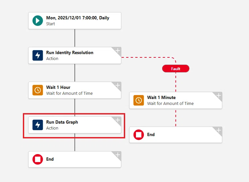The width and height of the screenshot is (249, 182).
Task: Click the red End stop icon on fault path
Action: click(x=139, y=135)
